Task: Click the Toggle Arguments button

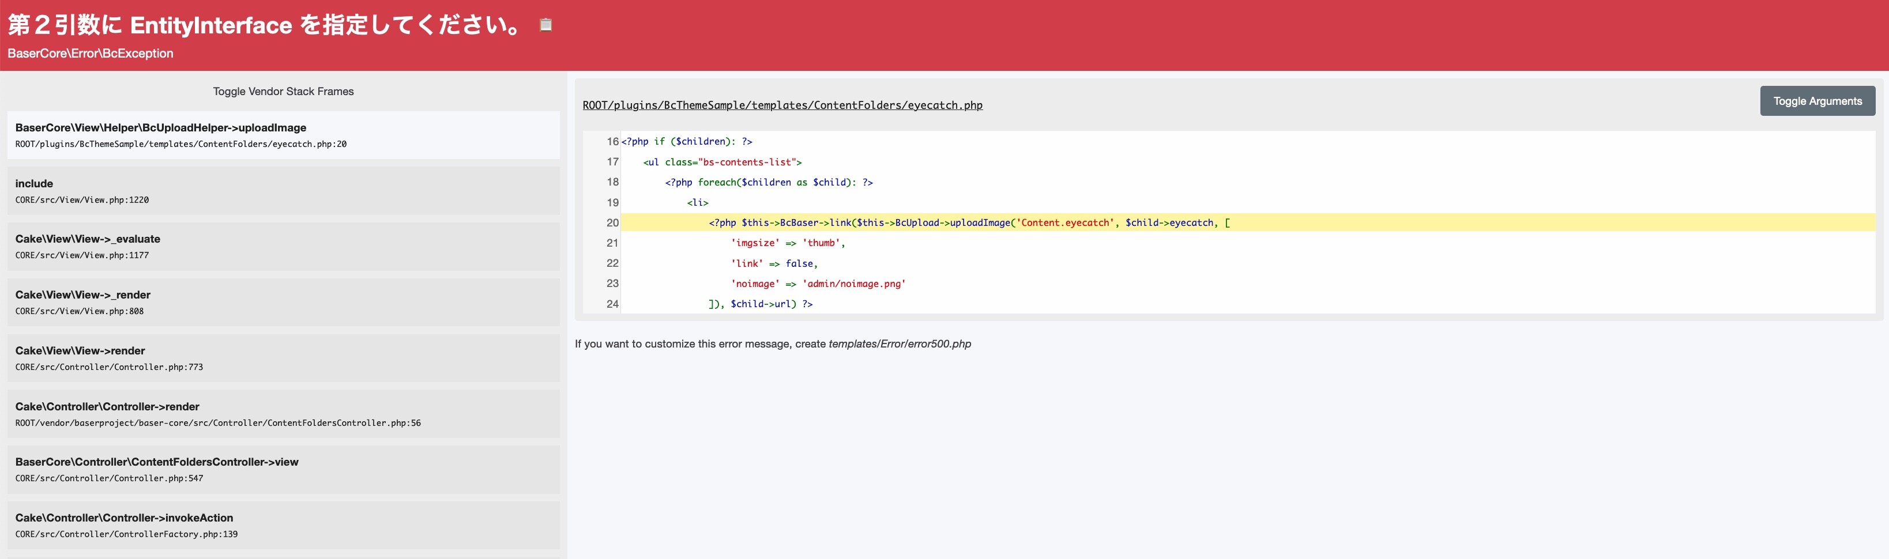Action: click(x=1817, y=101)
